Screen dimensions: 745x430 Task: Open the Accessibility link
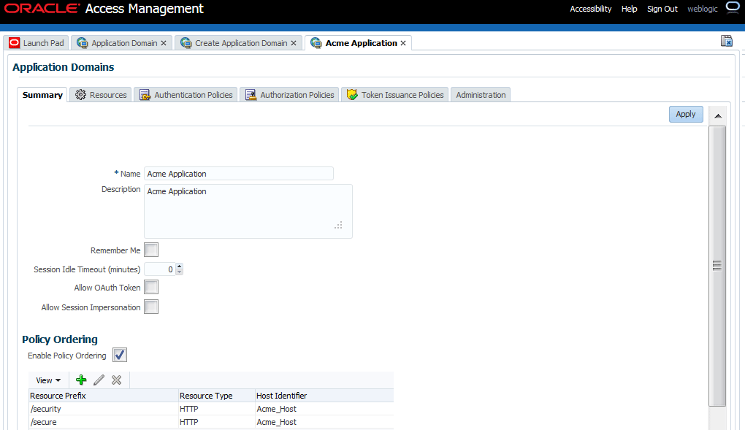point(591,9)
